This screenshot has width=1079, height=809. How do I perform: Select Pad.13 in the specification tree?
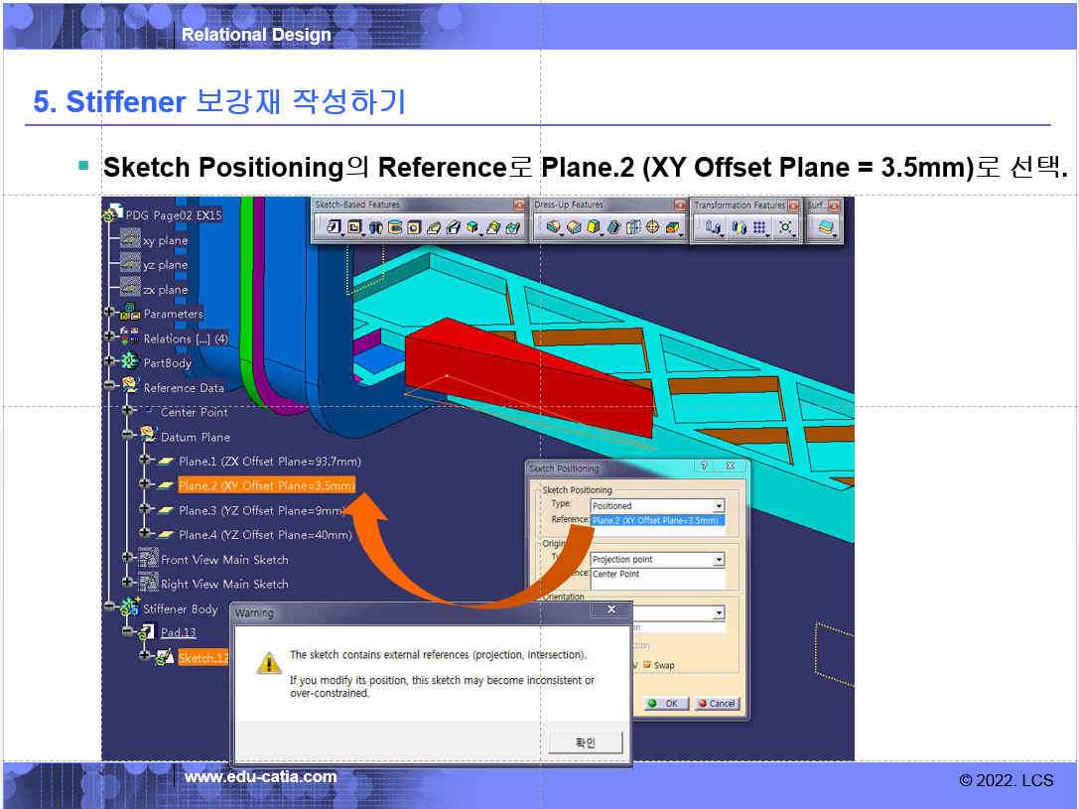[178, 632]
